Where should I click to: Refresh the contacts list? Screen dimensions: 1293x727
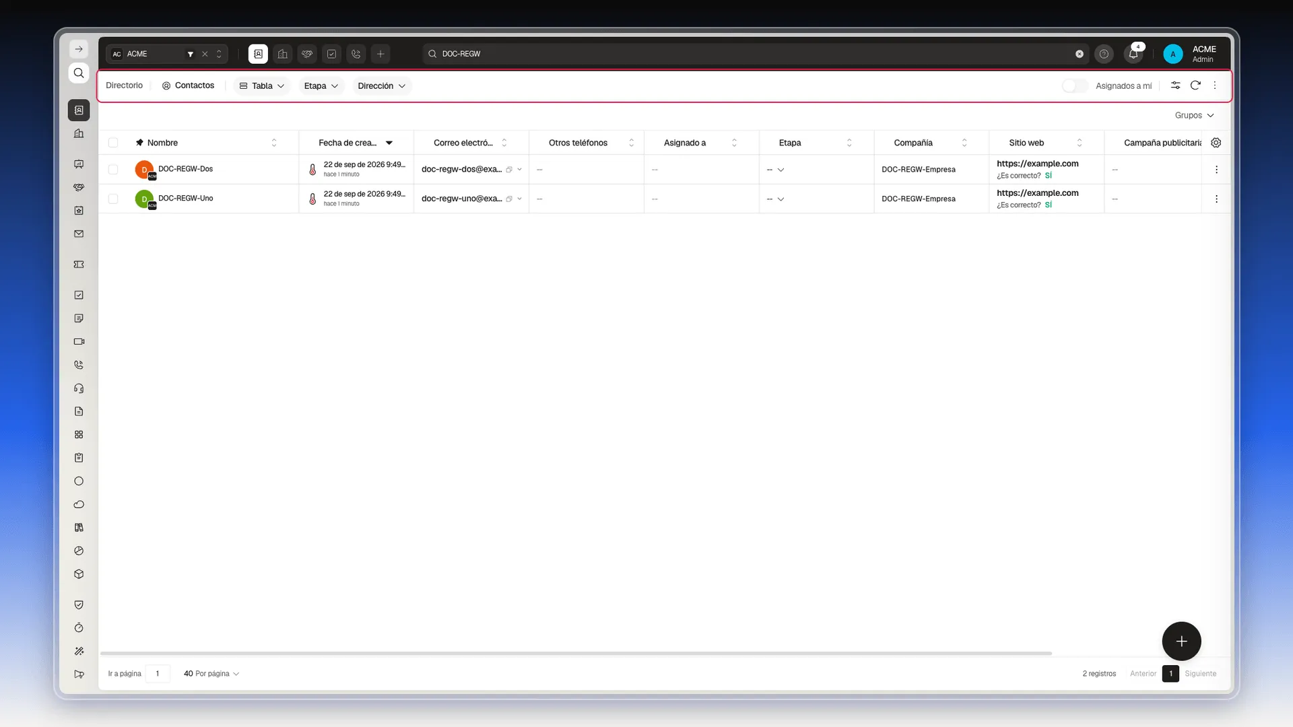[x=1195, y=85]
